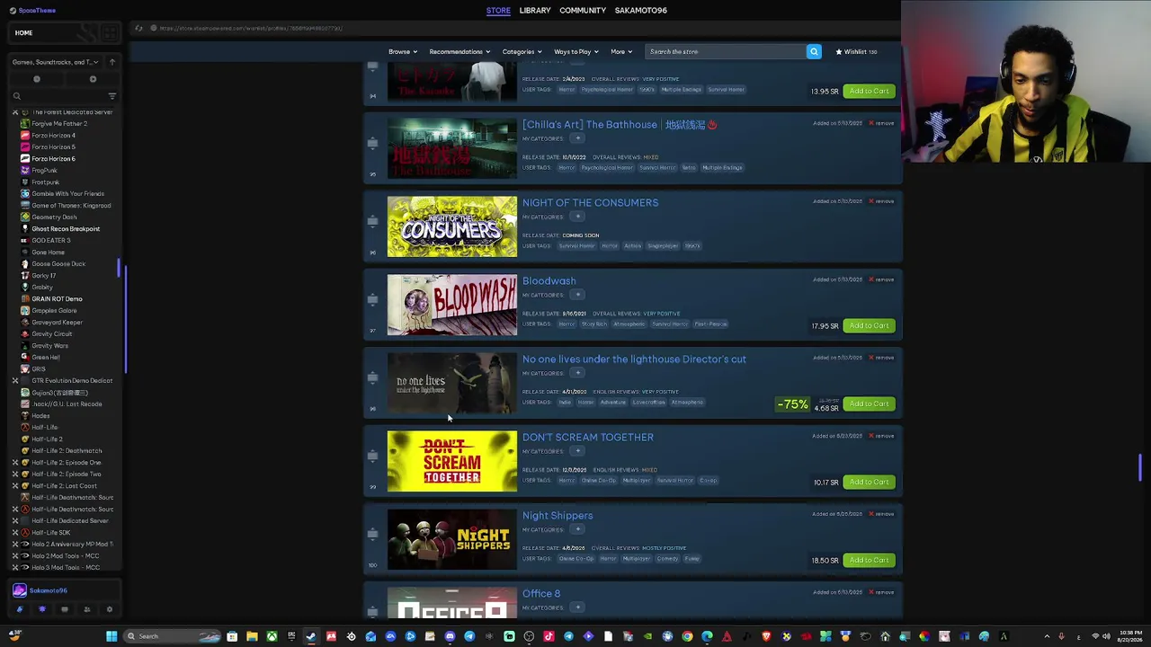Click the reorder handle for Night Shippers
The width and height of the screenshot is (1151, 647).
(x=372, y=533)
